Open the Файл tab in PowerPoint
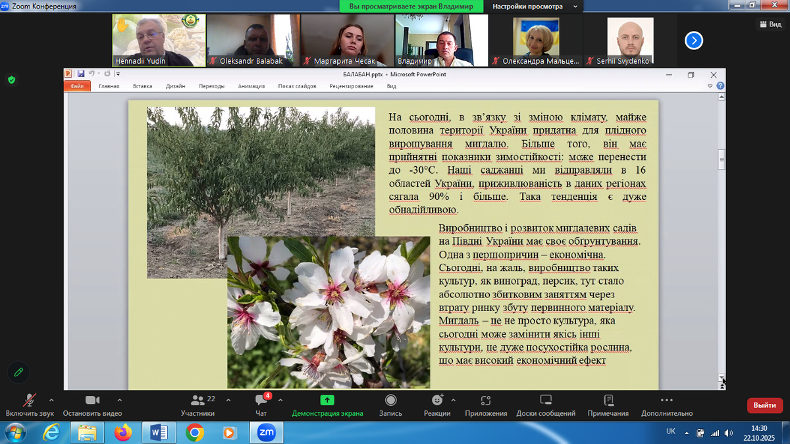 pos(77,86)
